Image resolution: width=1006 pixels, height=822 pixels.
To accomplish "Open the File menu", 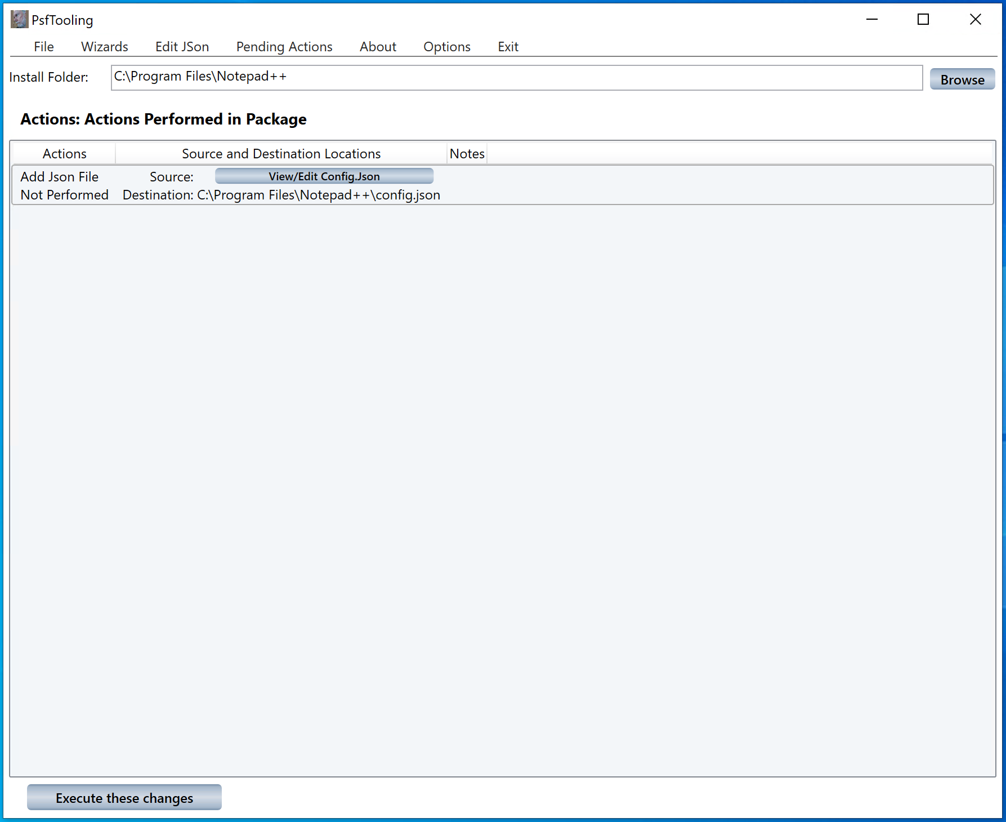I will click(x=43, y=47).
